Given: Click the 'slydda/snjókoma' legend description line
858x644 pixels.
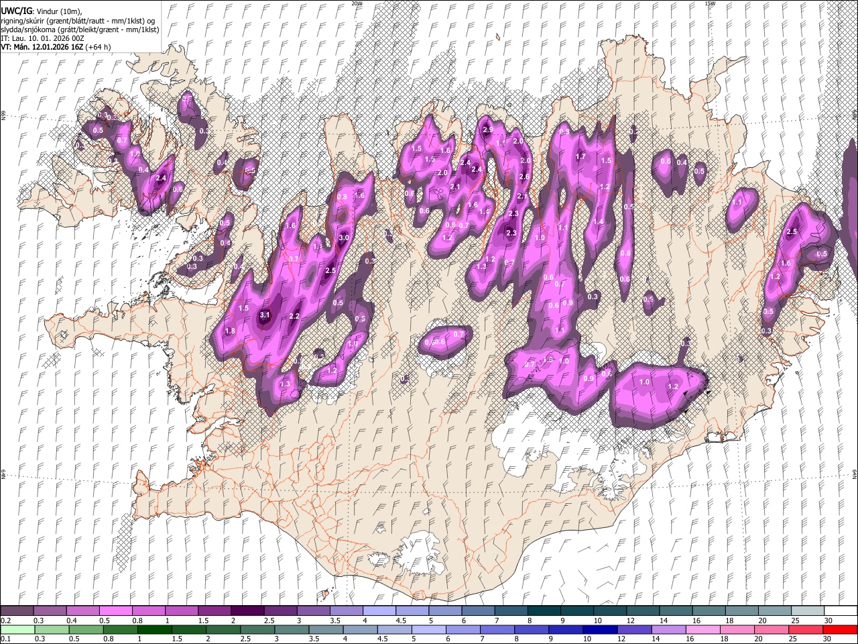Looking at the screenshot, I should (x=79, y=30).
